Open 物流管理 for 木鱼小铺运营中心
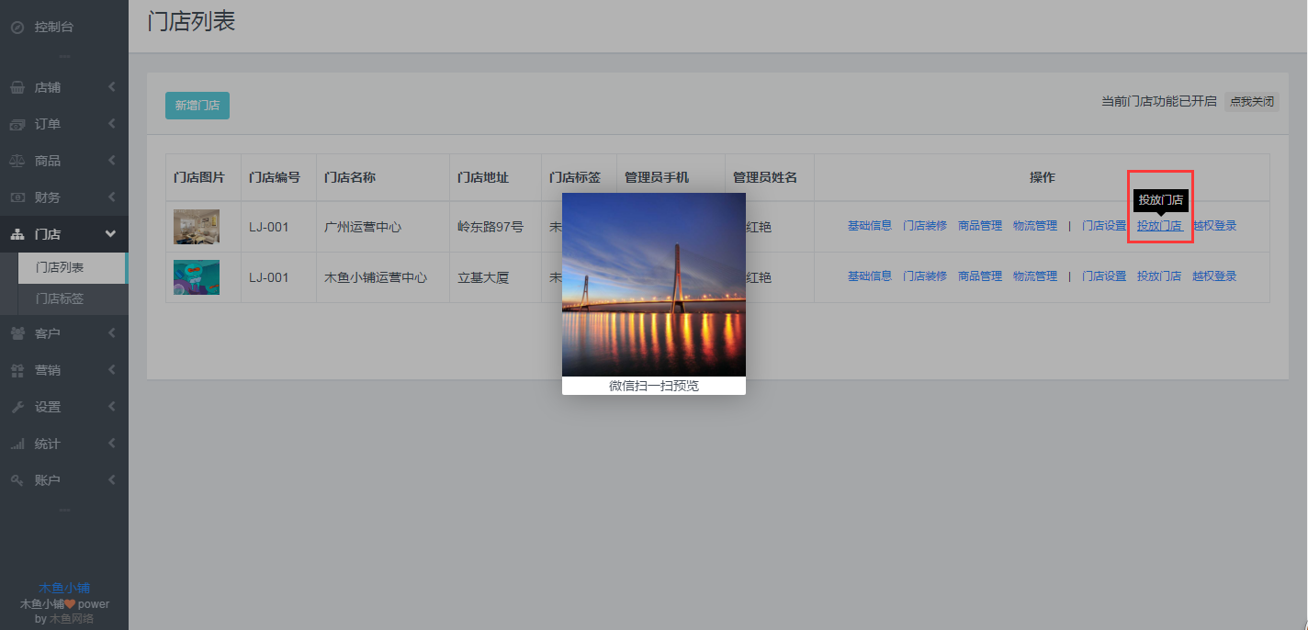1308x630 pixels. (1035, 276)
